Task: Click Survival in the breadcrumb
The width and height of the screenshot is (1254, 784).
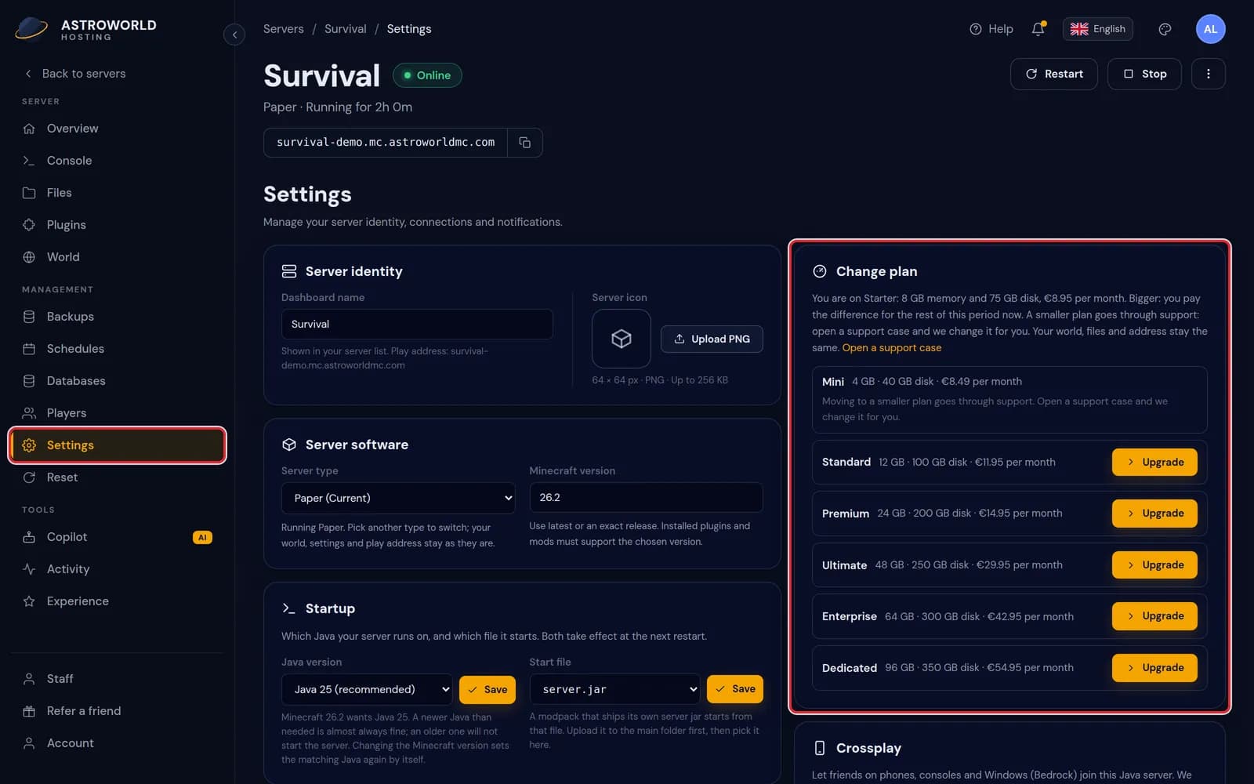Action: (x=345, y=29)
